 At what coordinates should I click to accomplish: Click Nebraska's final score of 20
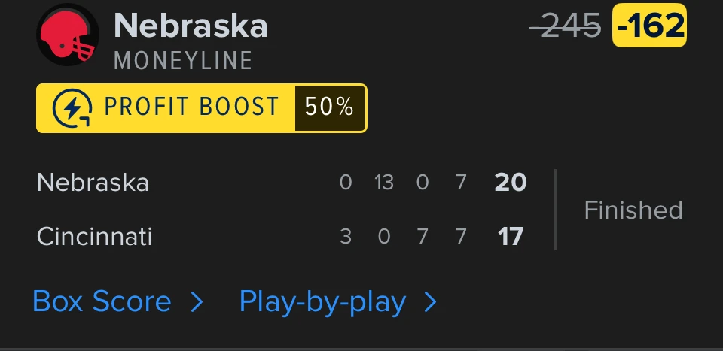click(x=511, y=183)
